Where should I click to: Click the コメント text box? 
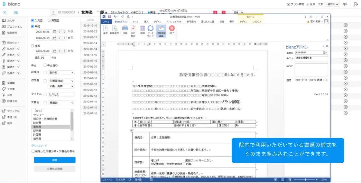(311, 70)
